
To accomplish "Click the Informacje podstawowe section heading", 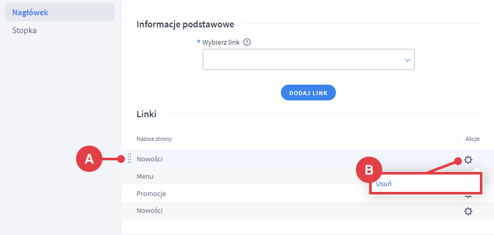I will pyautogui.click(x=185, y=24).
